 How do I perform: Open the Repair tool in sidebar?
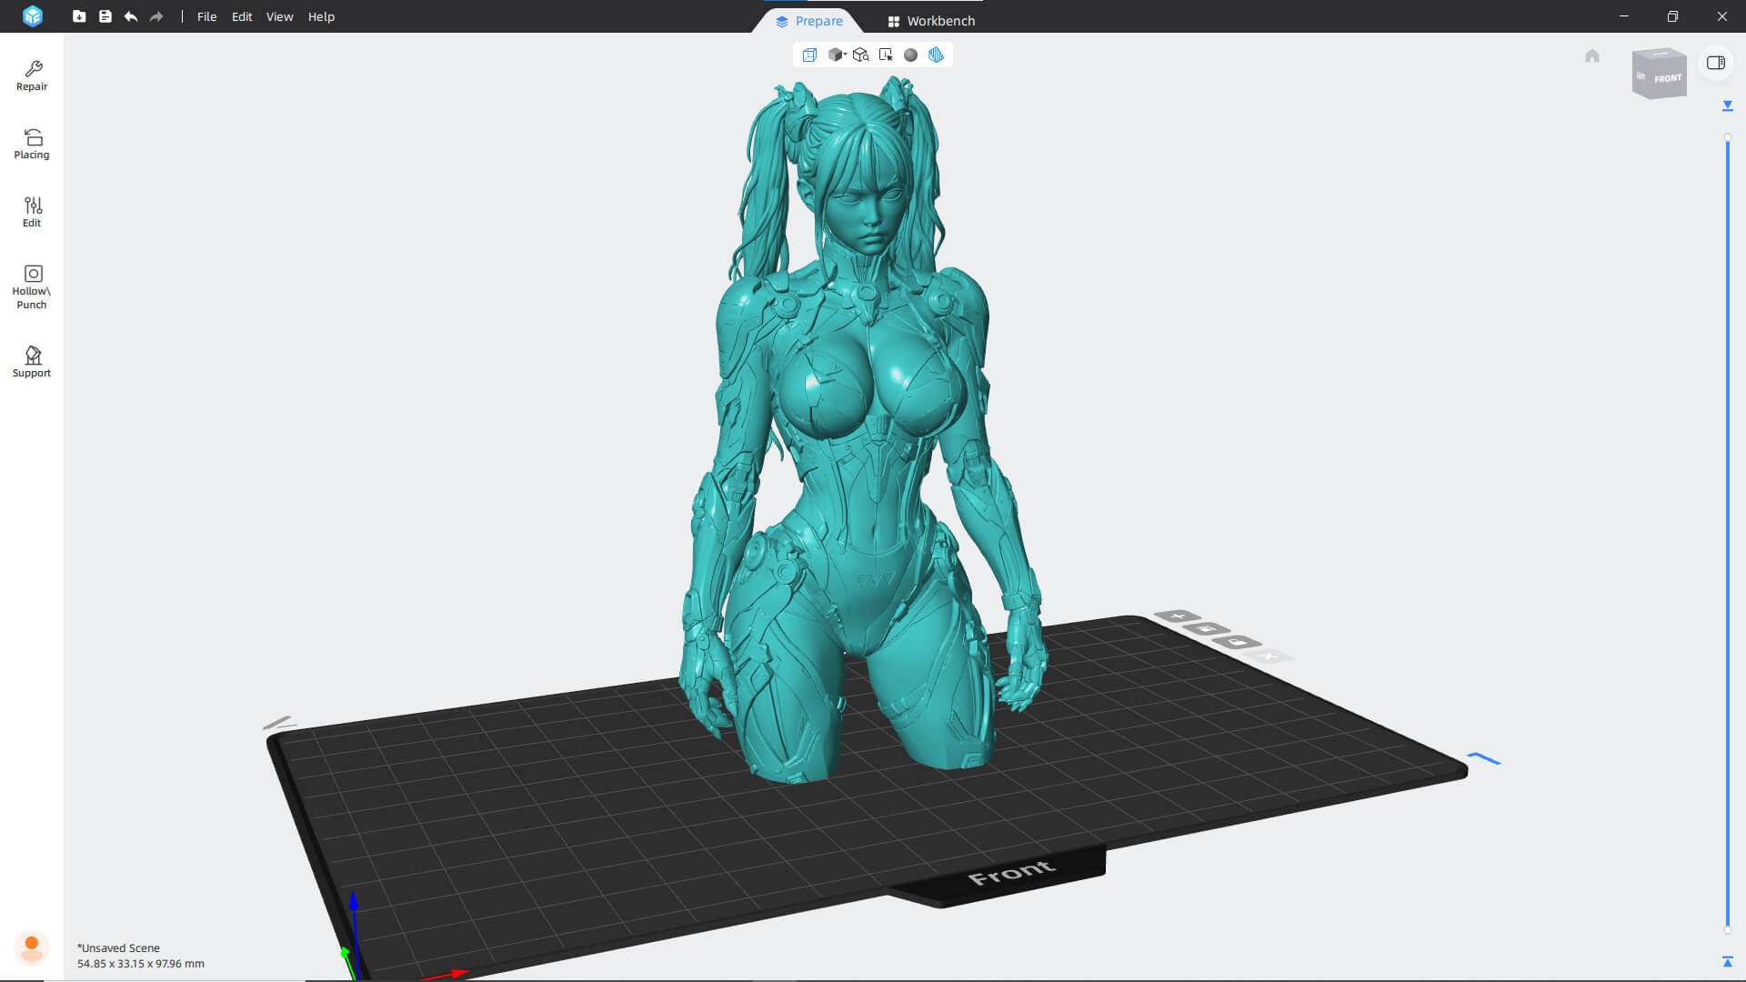point(32,75)
